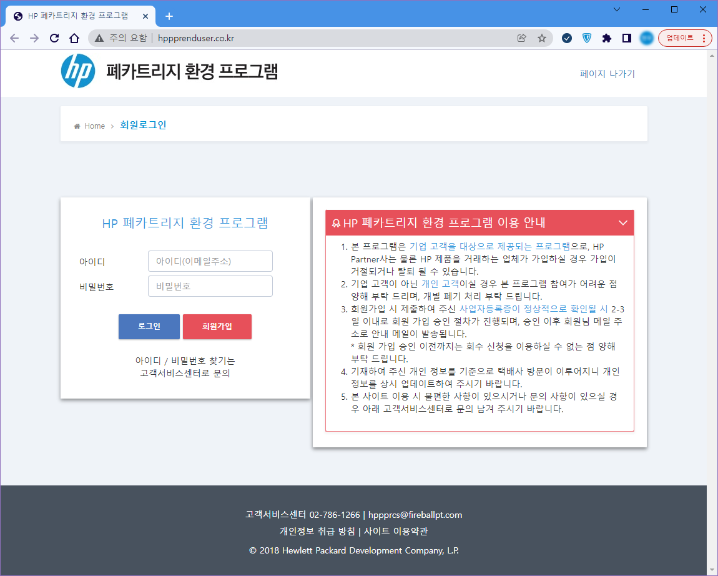This screenshot has height=576, width=718.
Task: Click the login card heading HP 폐카트리지 환경 프로그램
Action: click(185, 223)
